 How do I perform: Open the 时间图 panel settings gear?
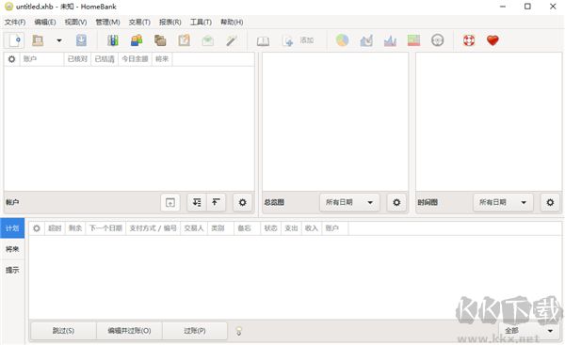(550, 202)
